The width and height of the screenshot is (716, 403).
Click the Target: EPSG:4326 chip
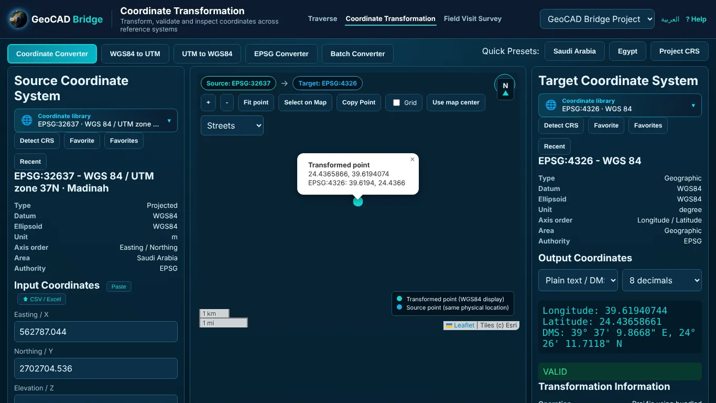pyautogui.click(x=328, y=83)
